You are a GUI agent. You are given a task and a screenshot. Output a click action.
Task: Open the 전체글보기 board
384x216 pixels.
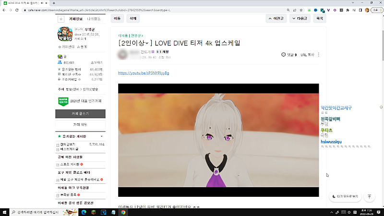(68, 144)
